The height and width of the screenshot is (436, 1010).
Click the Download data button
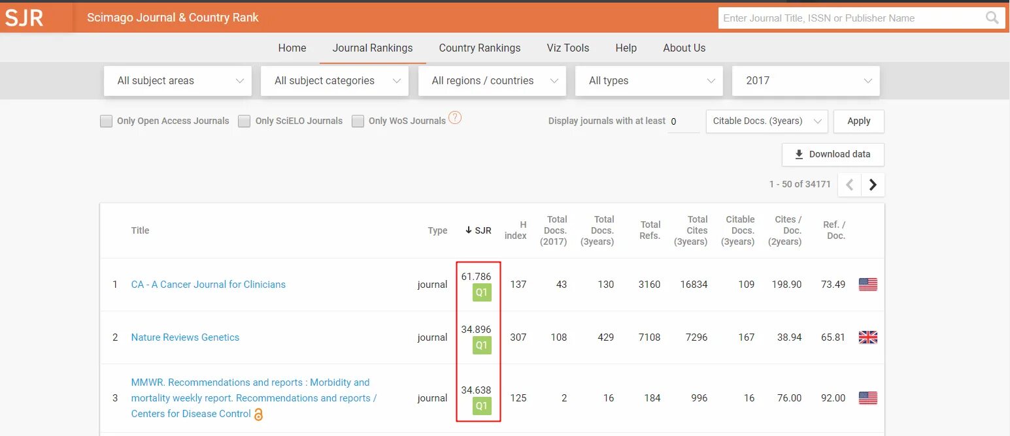[833, 155]
